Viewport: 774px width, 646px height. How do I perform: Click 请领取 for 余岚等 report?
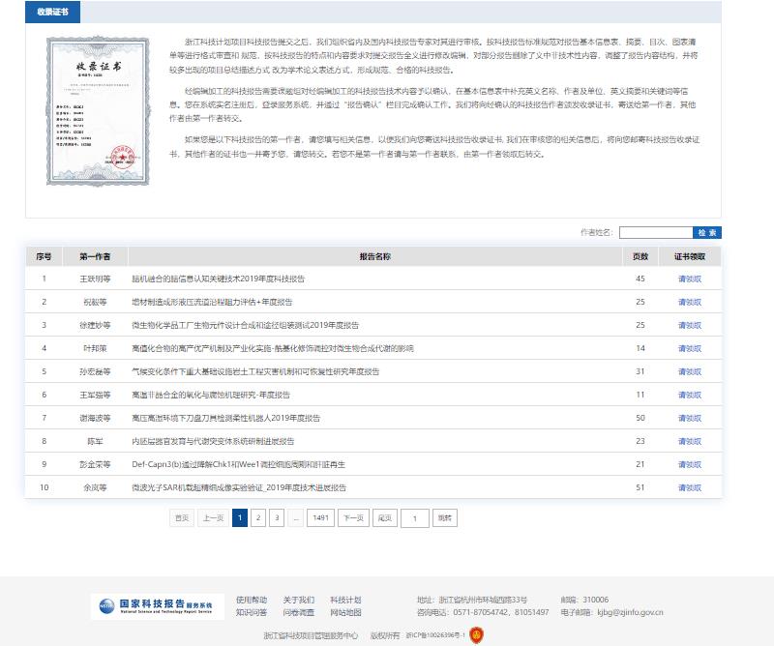(x=690, y=487)
